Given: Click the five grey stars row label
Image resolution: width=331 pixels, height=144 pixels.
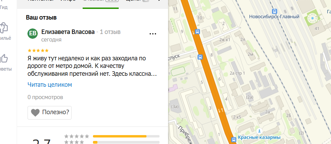Looking at the screenshot, I should 76,136.
